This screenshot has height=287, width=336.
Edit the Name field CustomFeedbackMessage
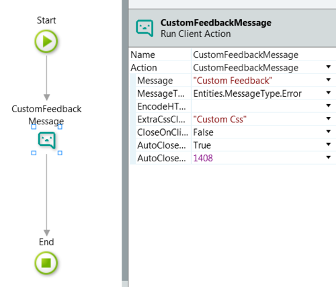click(x=263, y=54)
